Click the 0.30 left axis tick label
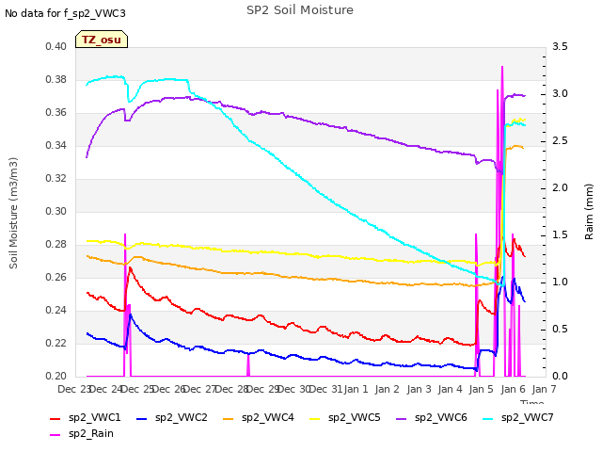Viewport: 602px width, 452px height. tap(56, 211)
